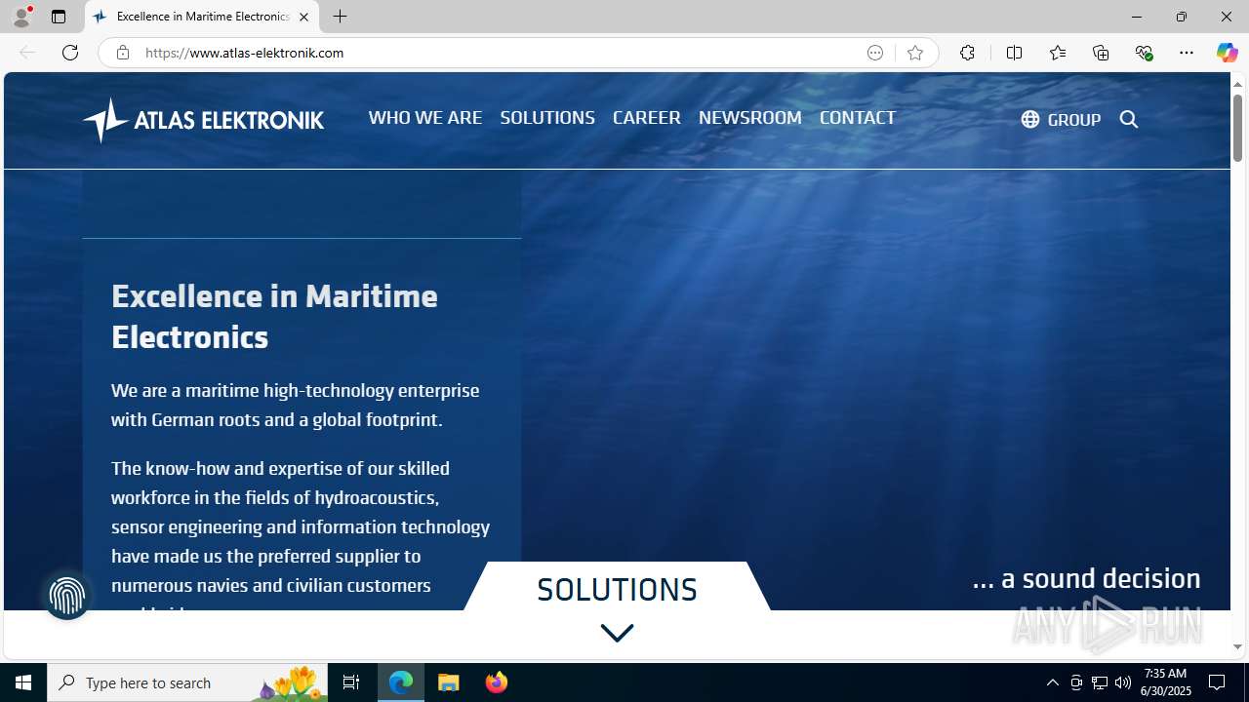Click the heading 'Excellence in Maritime Electronics'

(x=274, y=316)
